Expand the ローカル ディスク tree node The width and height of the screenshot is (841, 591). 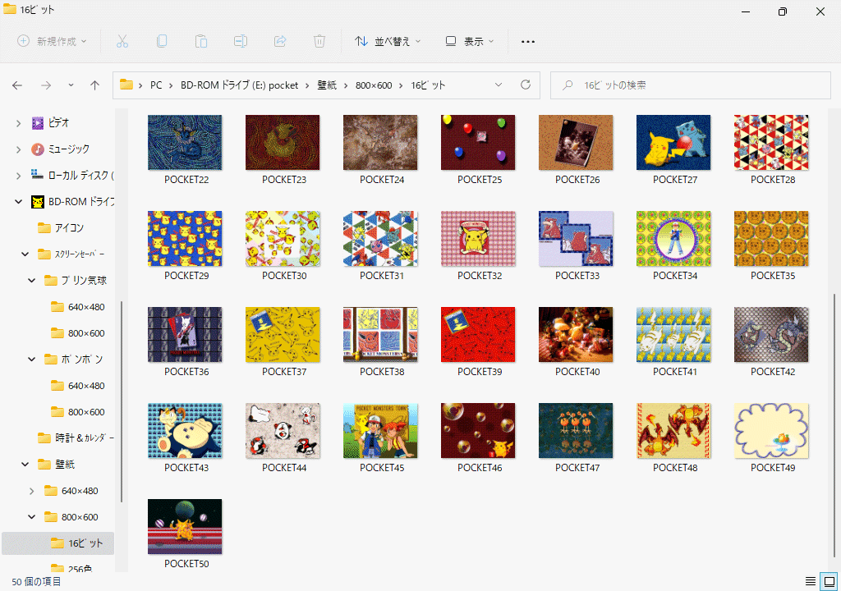tap(18, 176)
